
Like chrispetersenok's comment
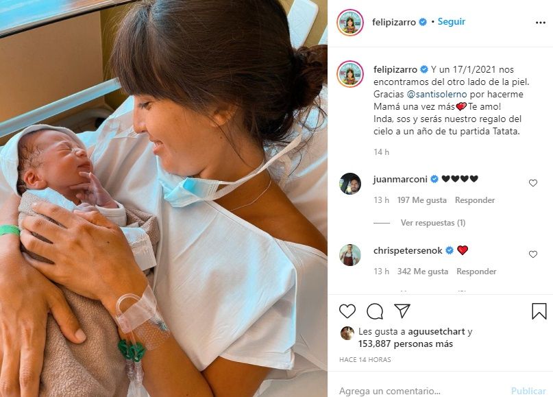tap(533, 254)
